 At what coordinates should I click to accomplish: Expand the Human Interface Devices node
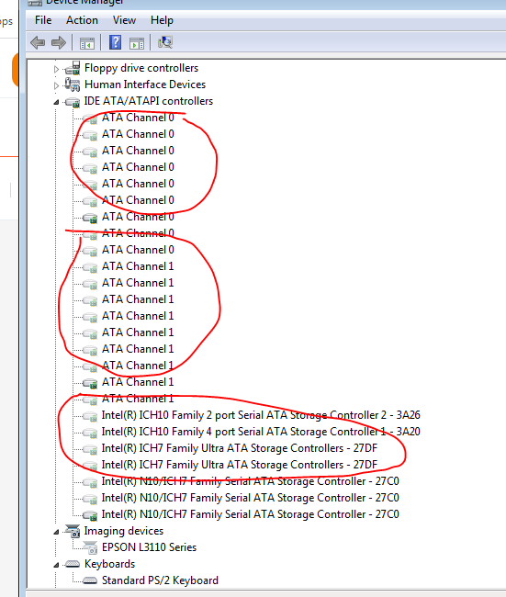[56, 85]
